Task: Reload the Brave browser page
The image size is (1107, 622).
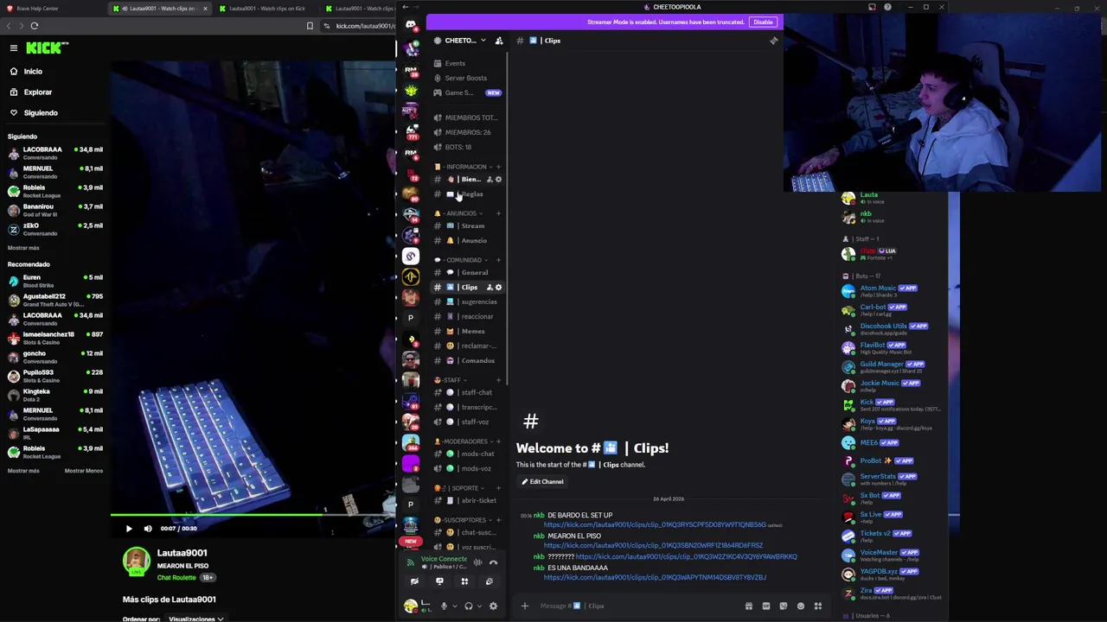Action: (x=35, y=26)
